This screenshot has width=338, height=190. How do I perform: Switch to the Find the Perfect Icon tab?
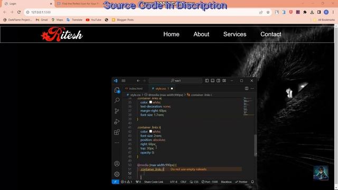click(79, 4)
